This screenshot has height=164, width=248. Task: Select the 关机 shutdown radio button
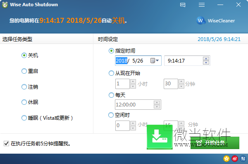tap(24, 55)
